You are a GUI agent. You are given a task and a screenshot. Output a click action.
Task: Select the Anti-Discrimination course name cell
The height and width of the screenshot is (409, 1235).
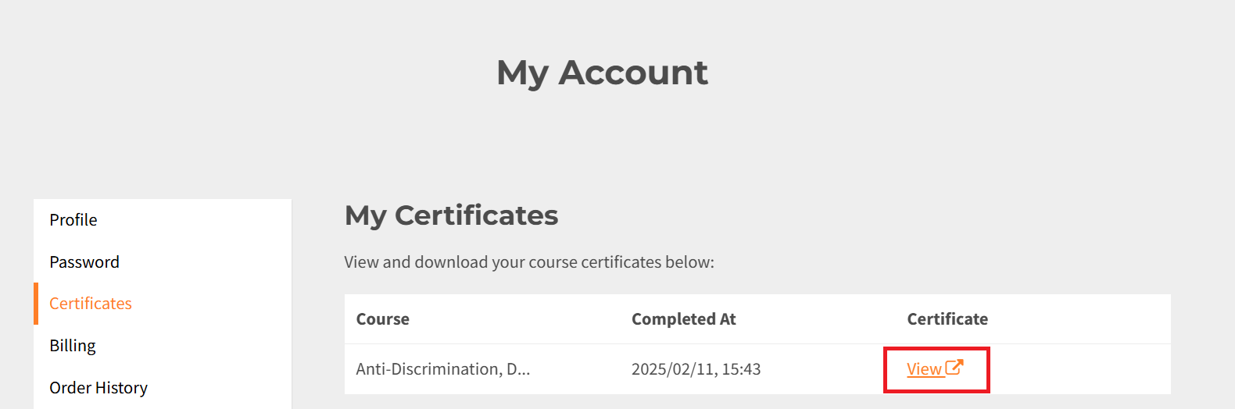pyautogui.click(x=443, y=369)
